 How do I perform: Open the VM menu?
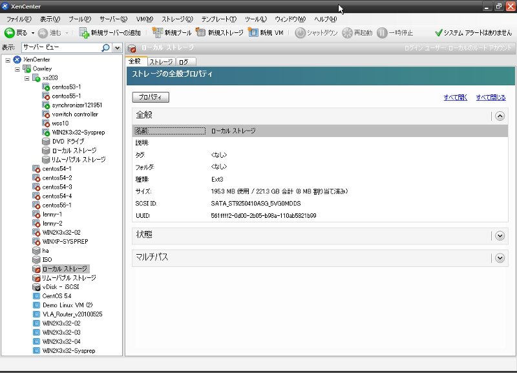click(x=144, y=19)
